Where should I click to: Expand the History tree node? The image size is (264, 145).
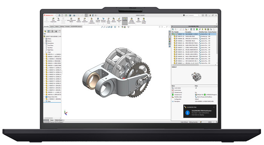45,39
